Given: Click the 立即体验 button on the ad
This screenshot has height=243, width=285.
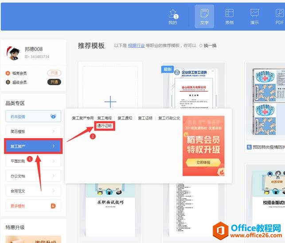Looking at the screenshot, I should pyautogui.click(x=203, y=162).
